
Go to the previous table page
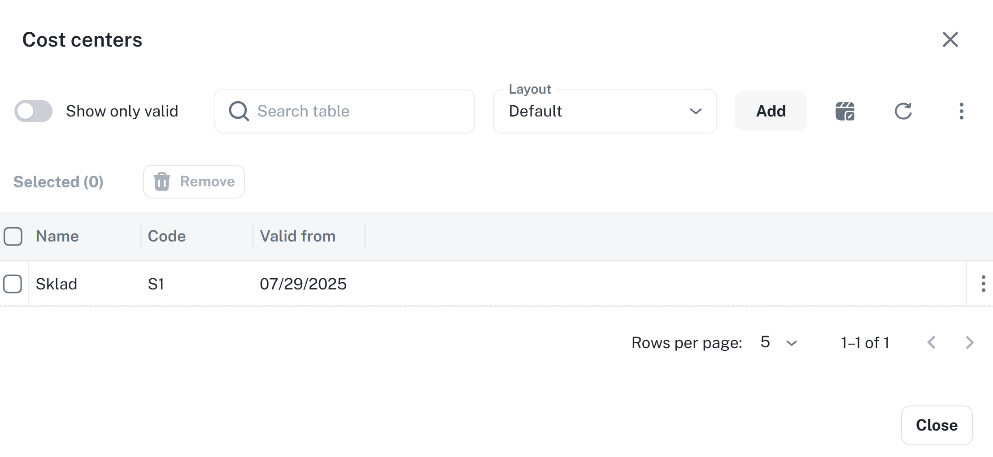[x=932, y=343]
